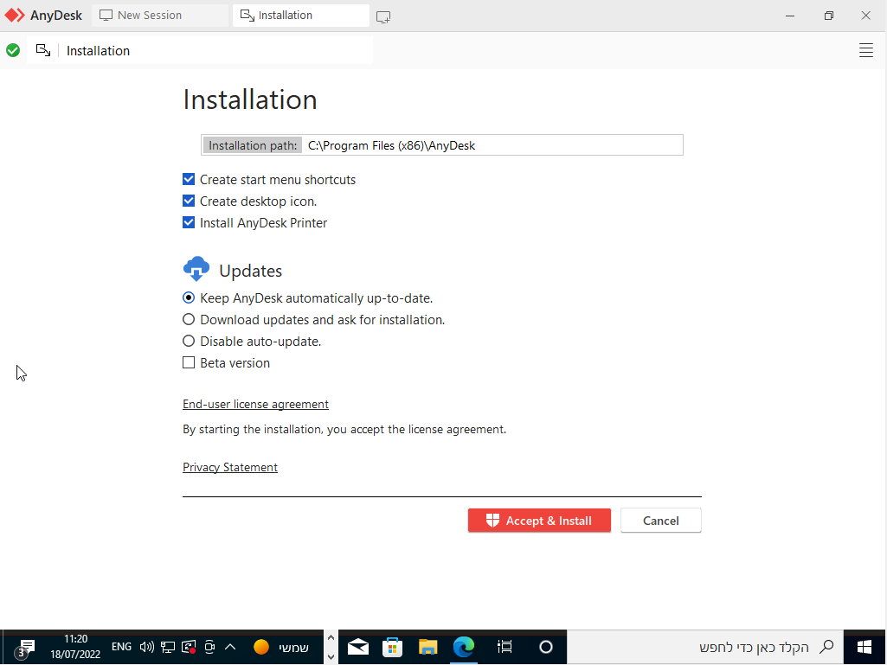The height and width of the screenshot is (665, 887).
Task: Switch to the New Session tab
Action: [160, 16]
